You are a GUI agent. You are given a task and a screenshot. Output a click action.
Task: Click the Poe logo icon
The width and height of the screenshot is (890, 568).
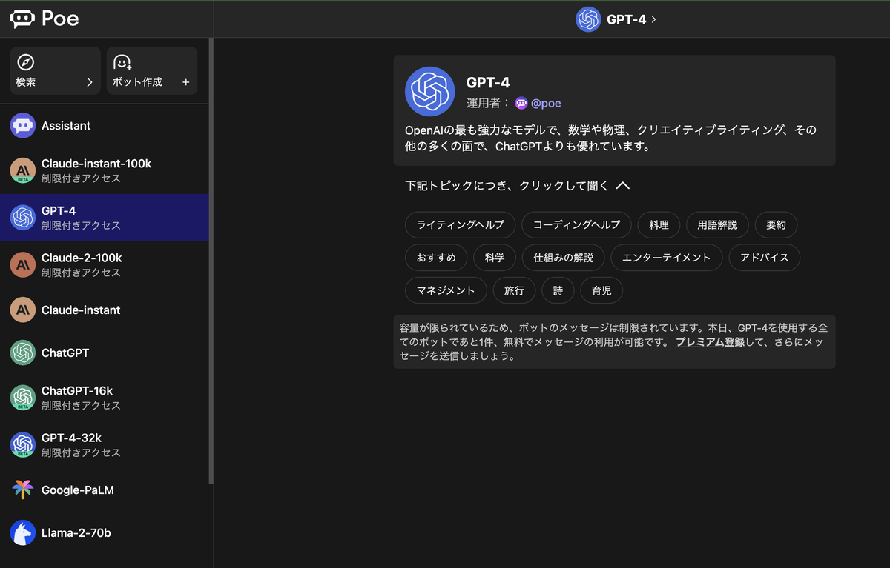tap(21, 19)
